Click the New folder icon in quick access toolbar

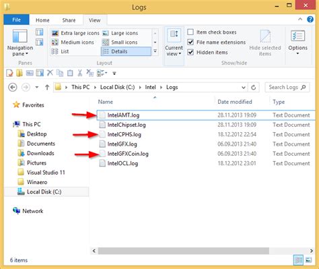point(20,73)
